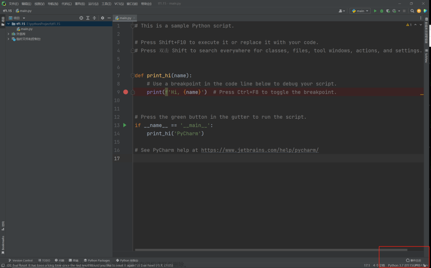This screenshot has width=431, height=268.
Task: Open Python 控制台 tool window
Action: point(127,260)
